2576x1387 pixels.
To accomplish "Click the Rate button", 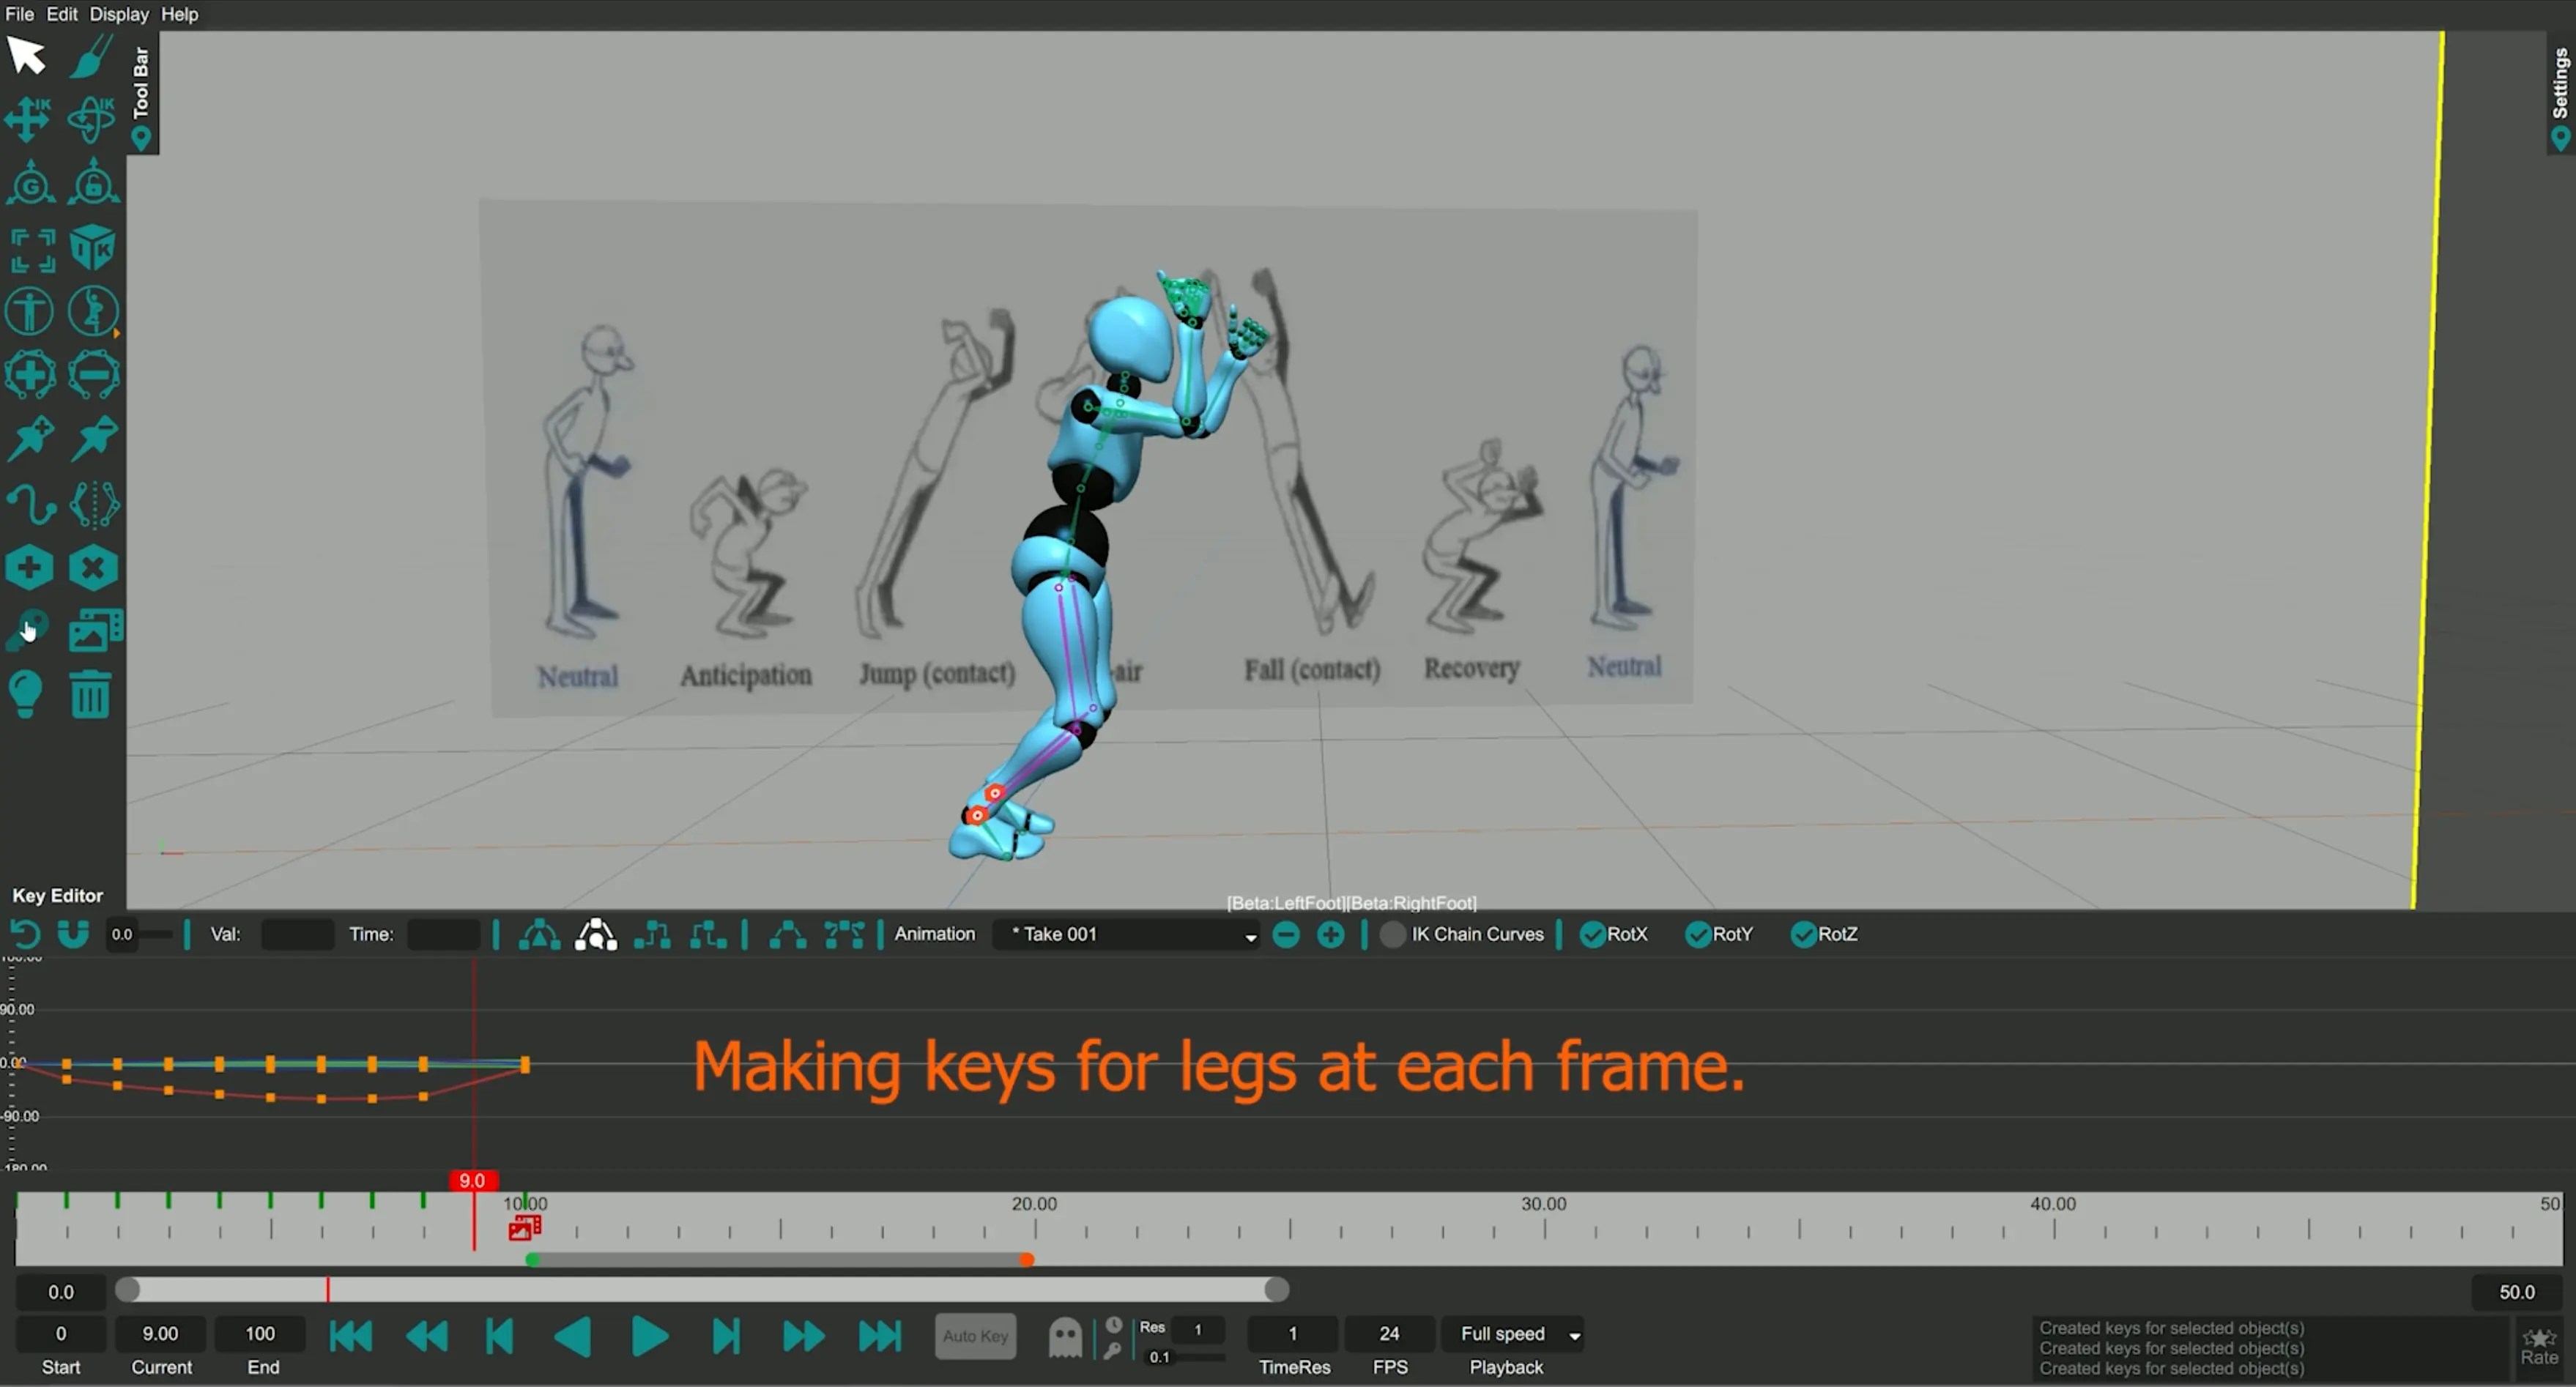I will (2540, 1346).
